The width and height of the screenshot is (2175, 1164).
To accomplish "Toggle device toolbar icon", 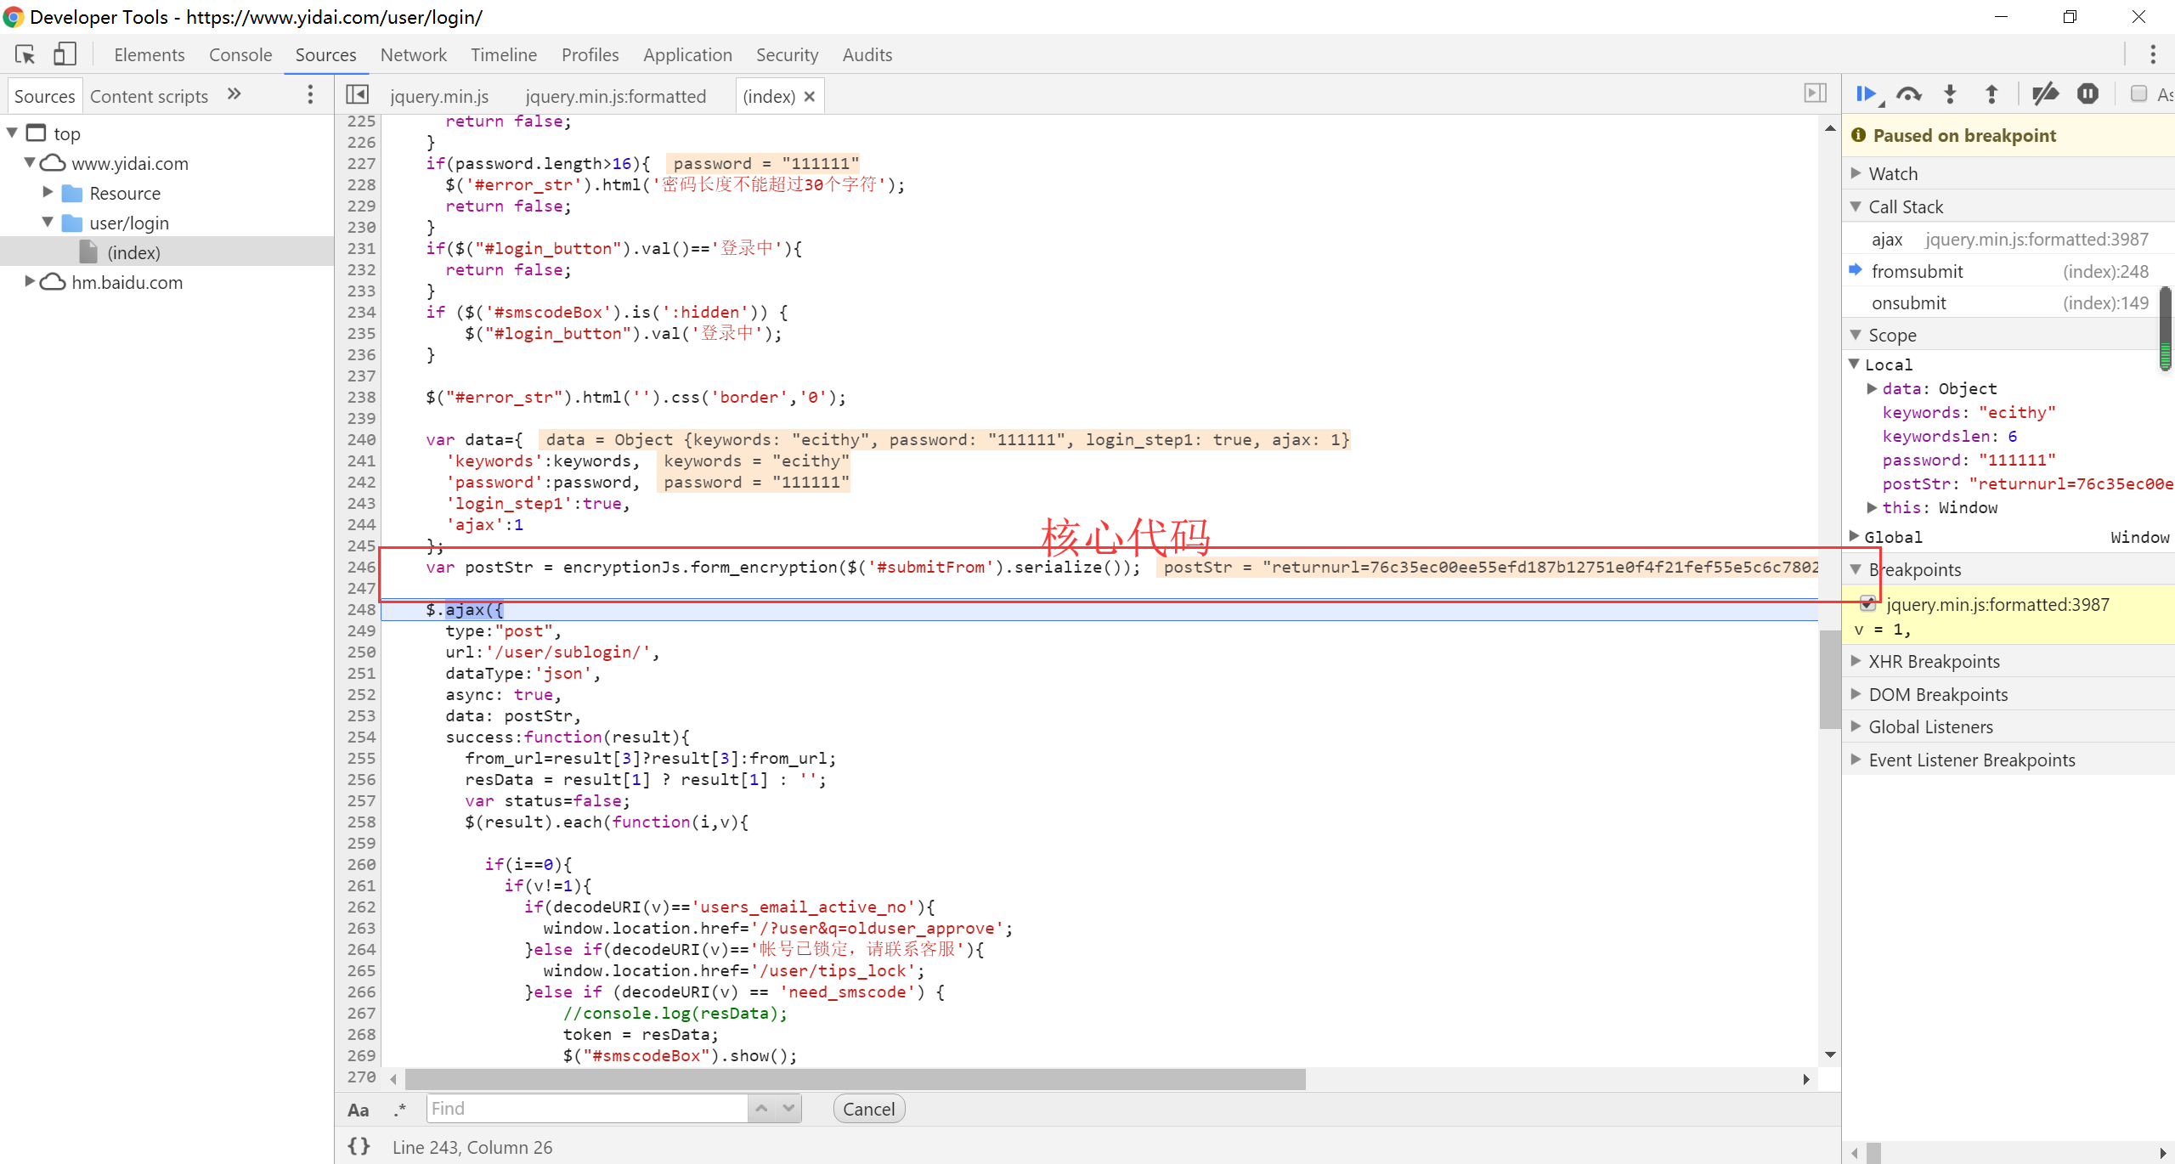I will pyautogui.click(x=65, y=54).
